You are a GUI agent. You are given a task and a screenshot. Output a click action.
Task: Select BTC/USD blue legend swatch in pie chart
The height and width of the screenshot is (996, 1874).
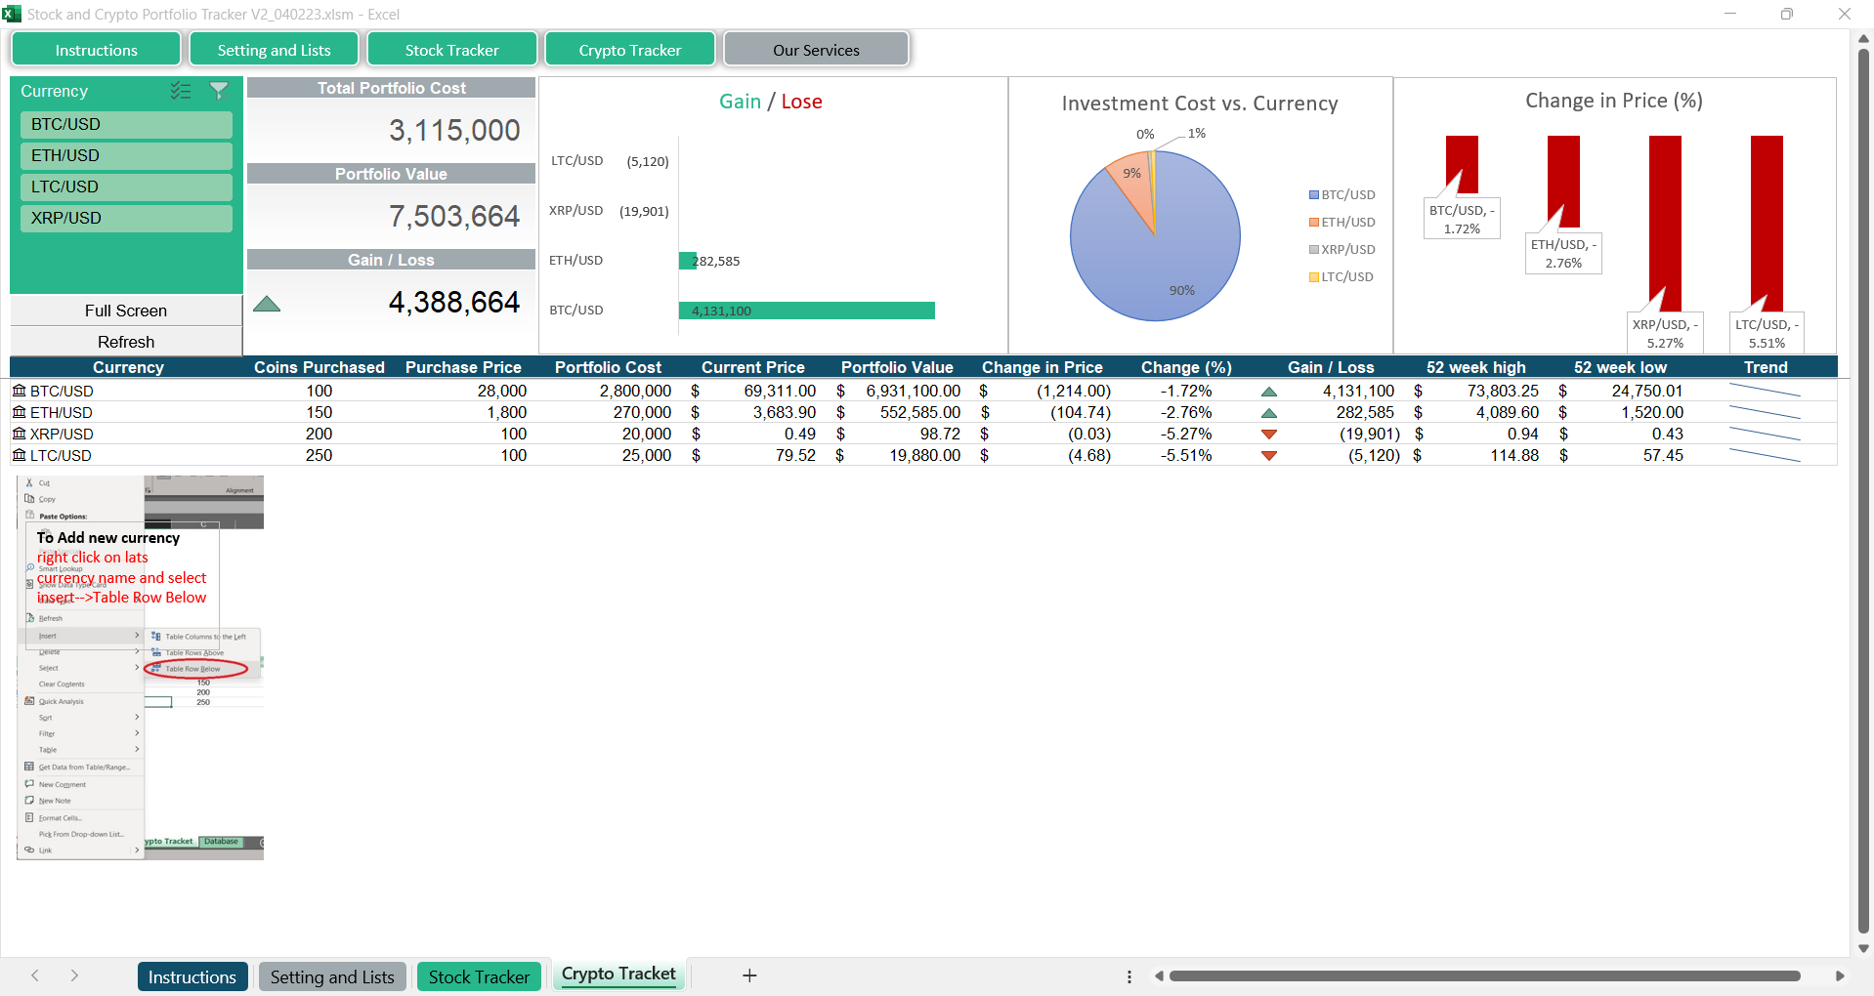1314,195
